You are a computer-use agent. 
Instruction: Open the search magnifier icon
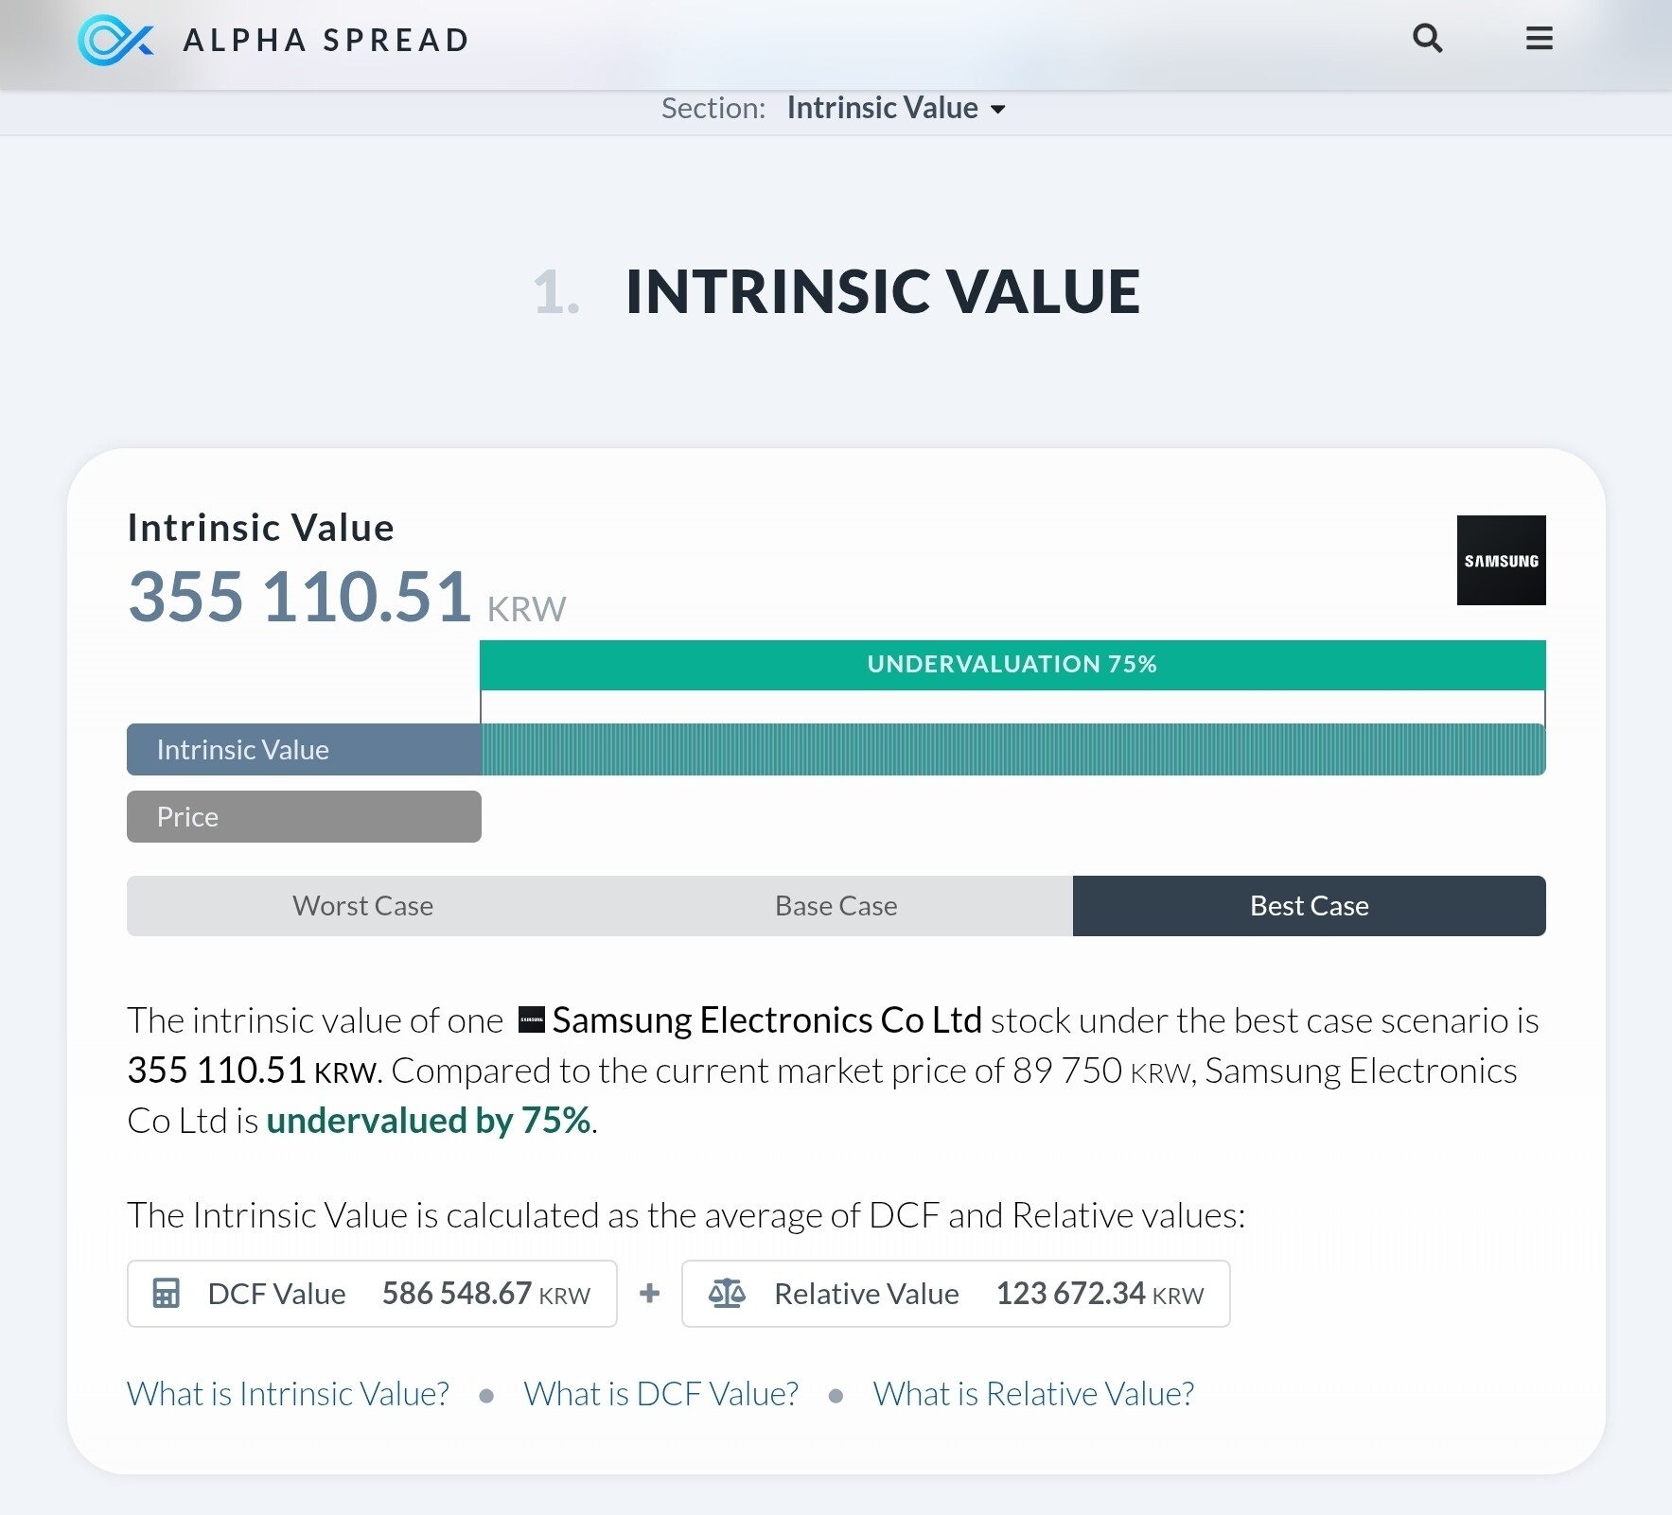(x=1427, y=39)
